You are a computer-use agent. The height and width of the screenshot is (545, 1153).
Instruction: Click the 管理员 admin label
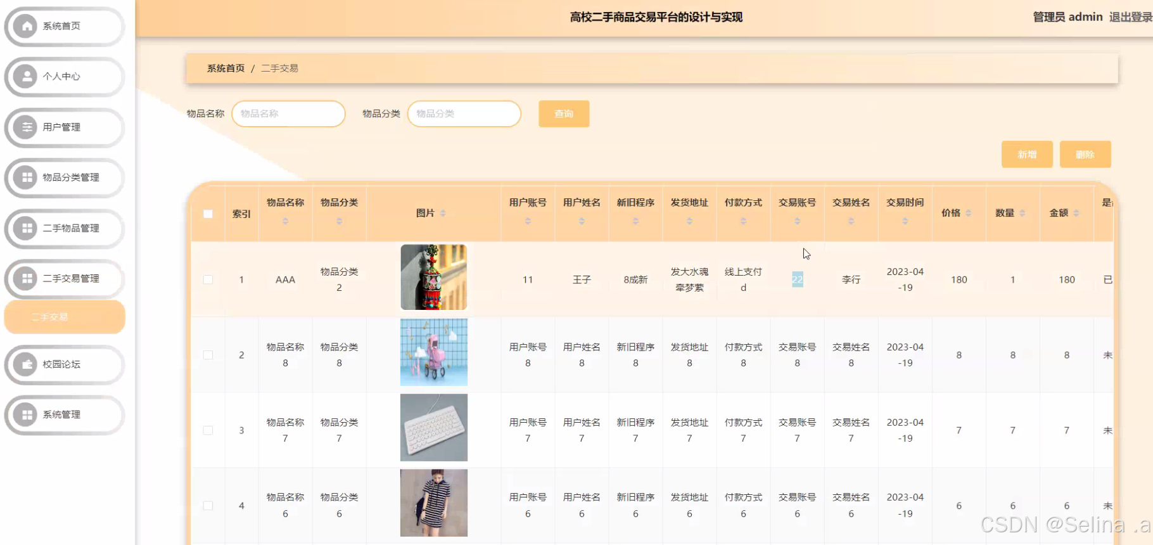[x=1067, y=17]
